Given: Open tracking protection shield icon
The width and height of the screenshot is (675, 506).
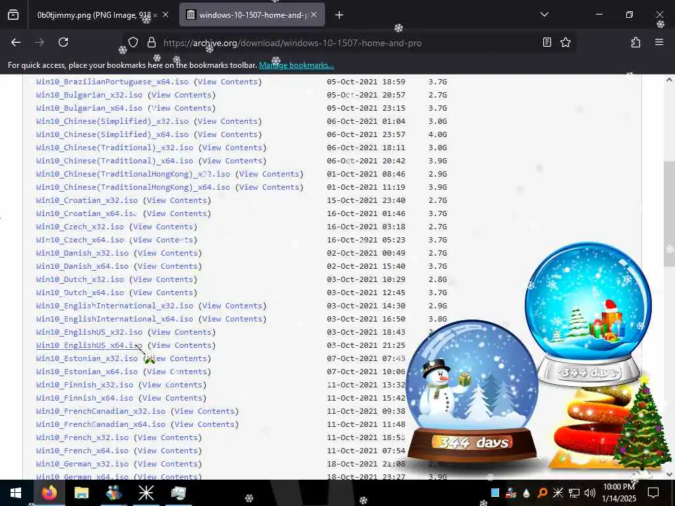Looking at the screenshot, I should 133,42.
